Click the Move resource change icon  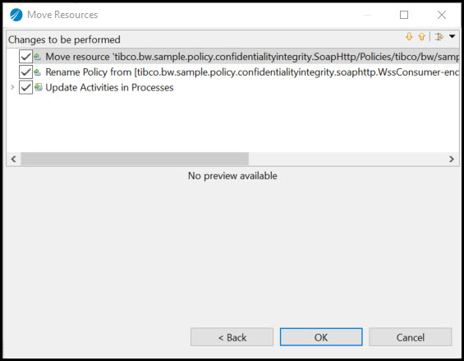click(38, 56)
